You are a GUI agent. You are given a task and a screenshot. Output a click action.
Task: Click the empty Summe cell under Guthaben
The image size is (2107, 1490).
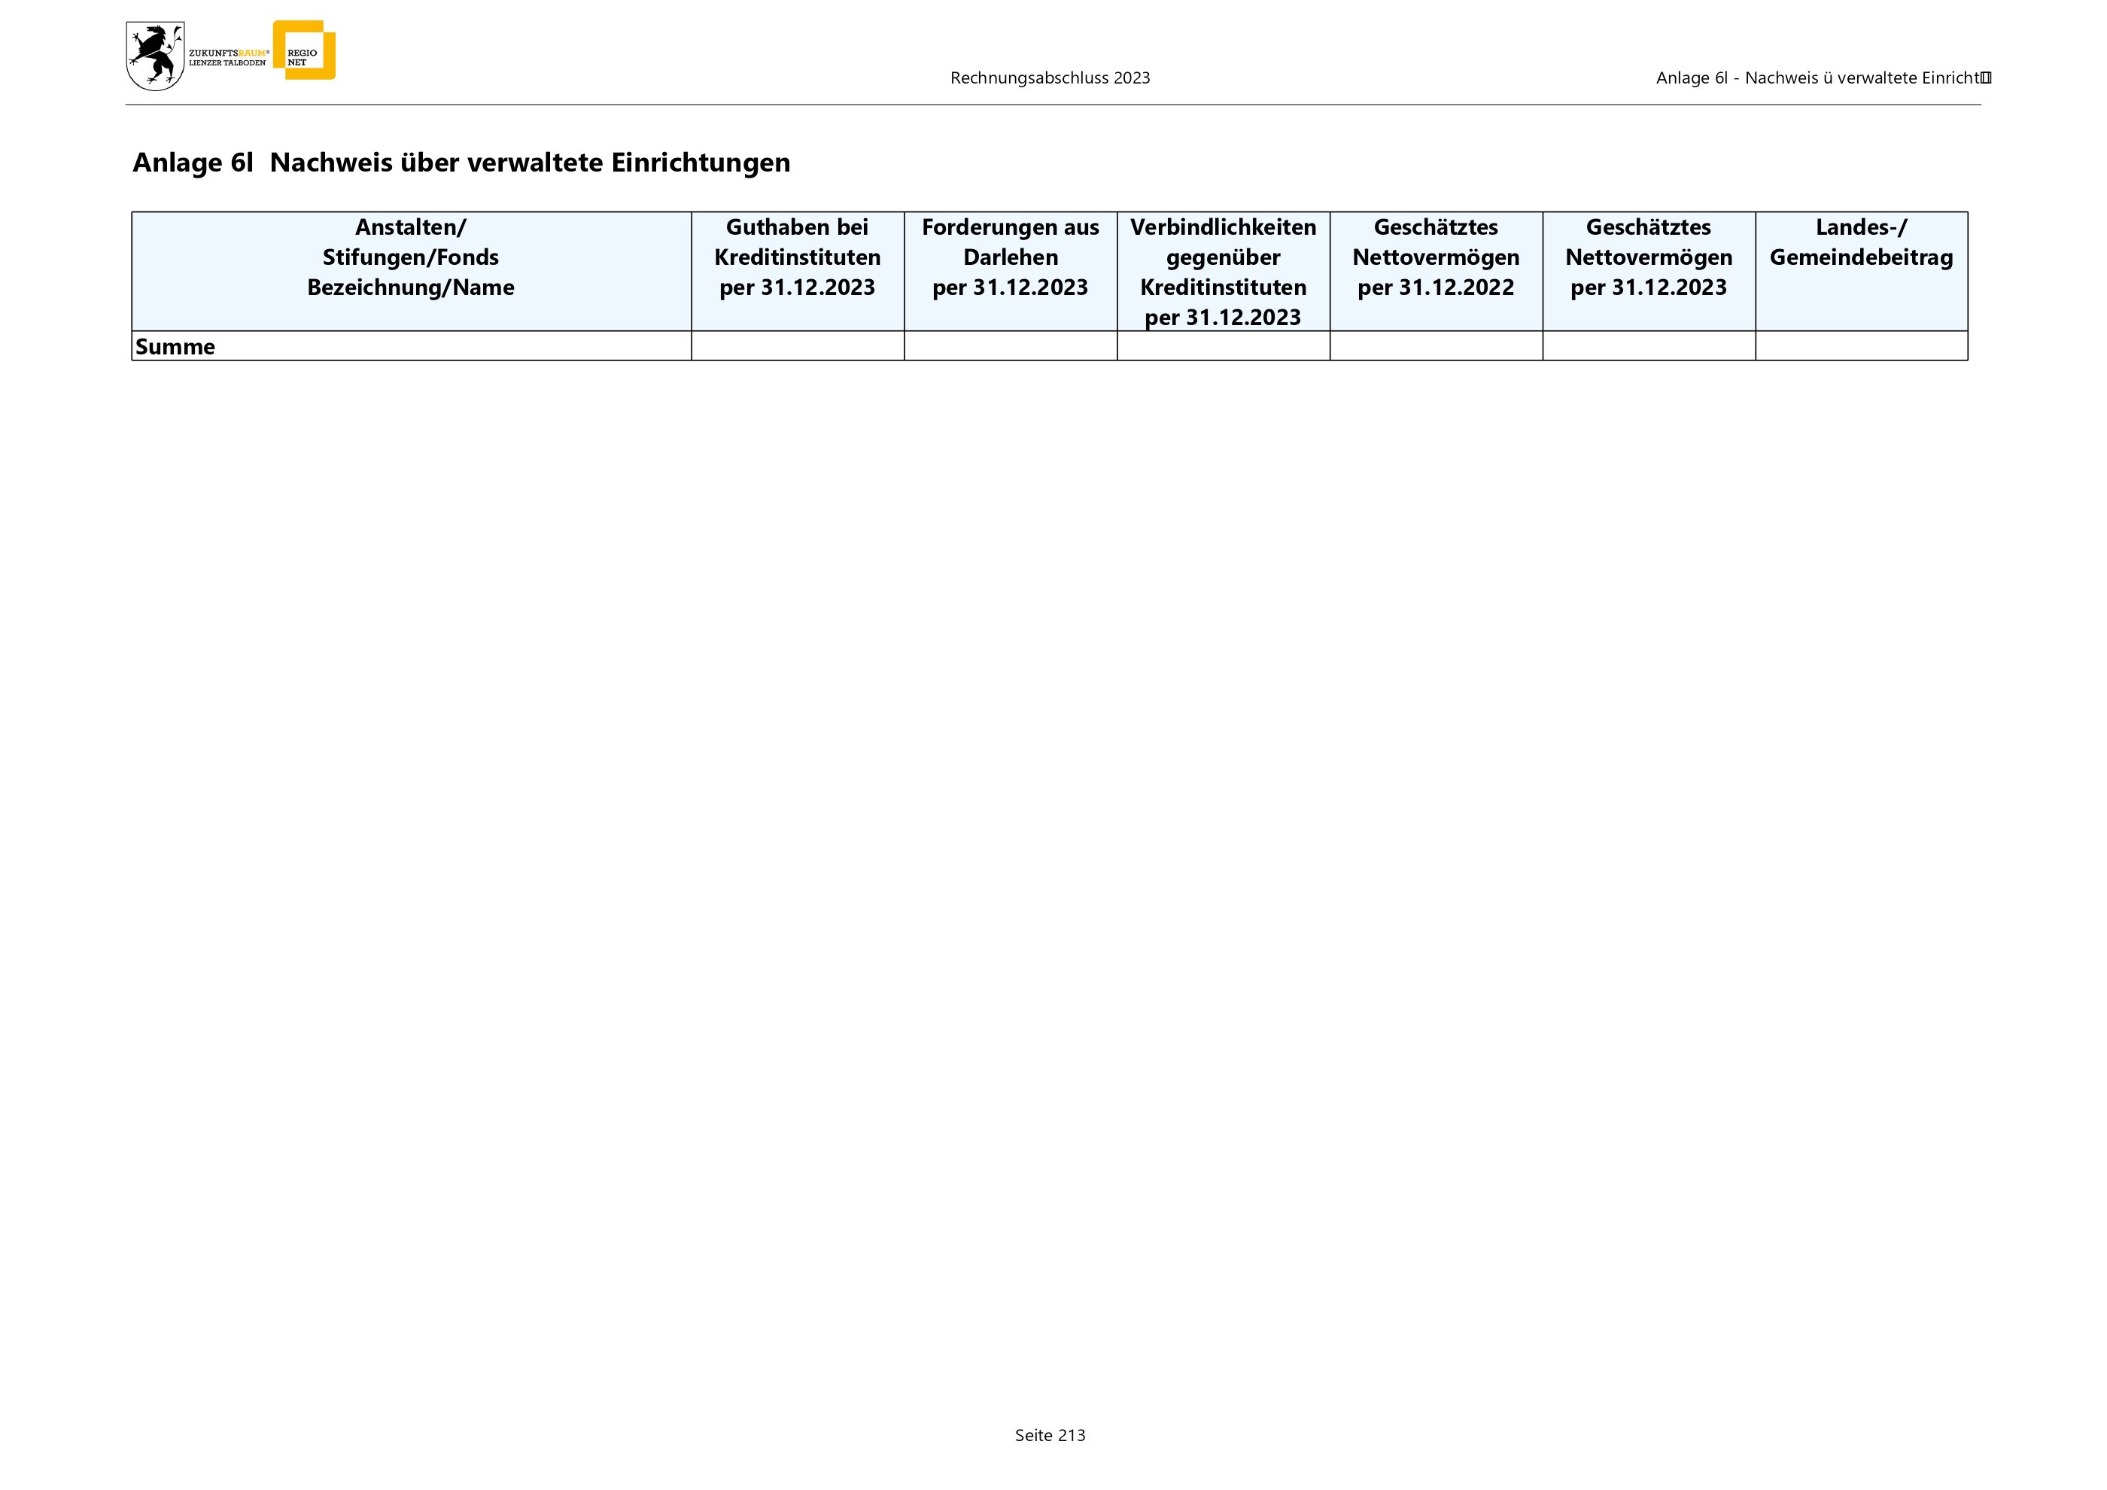(797, 347)
